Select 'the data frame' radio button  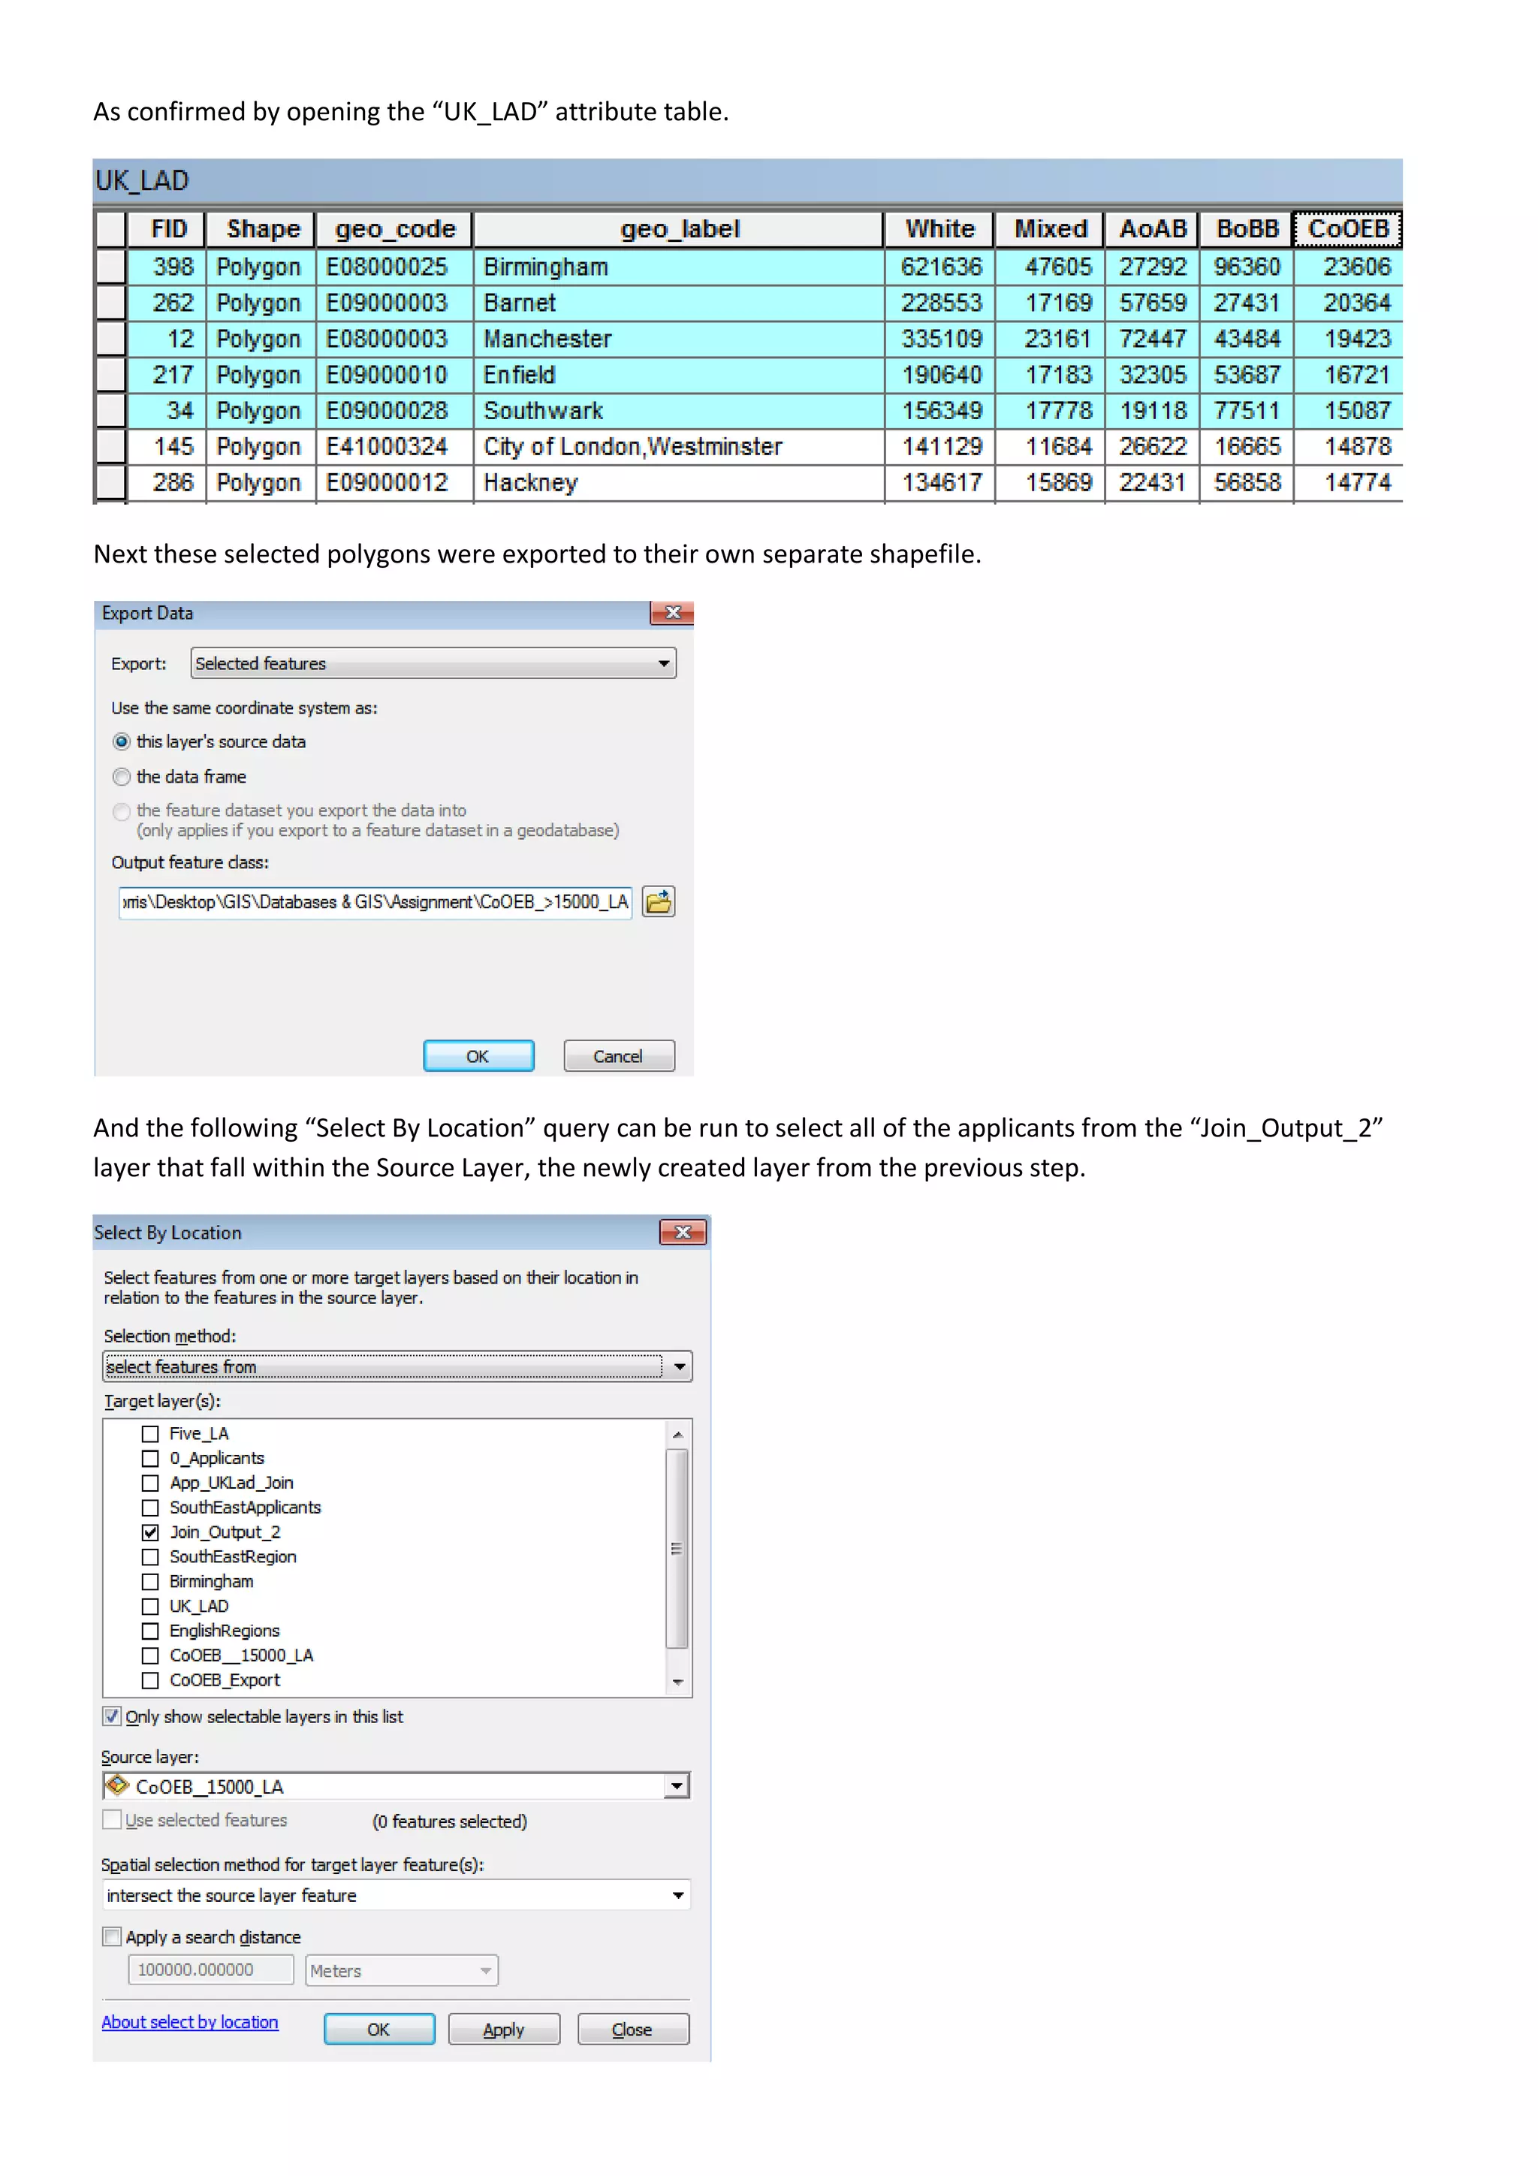pyautogui.click(x=122, y=777)
